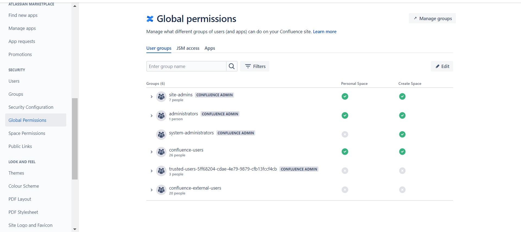This screenshot has height=232, width=521.
Task: Click the system-administrators group avatar icon
Action: (161, 135)
